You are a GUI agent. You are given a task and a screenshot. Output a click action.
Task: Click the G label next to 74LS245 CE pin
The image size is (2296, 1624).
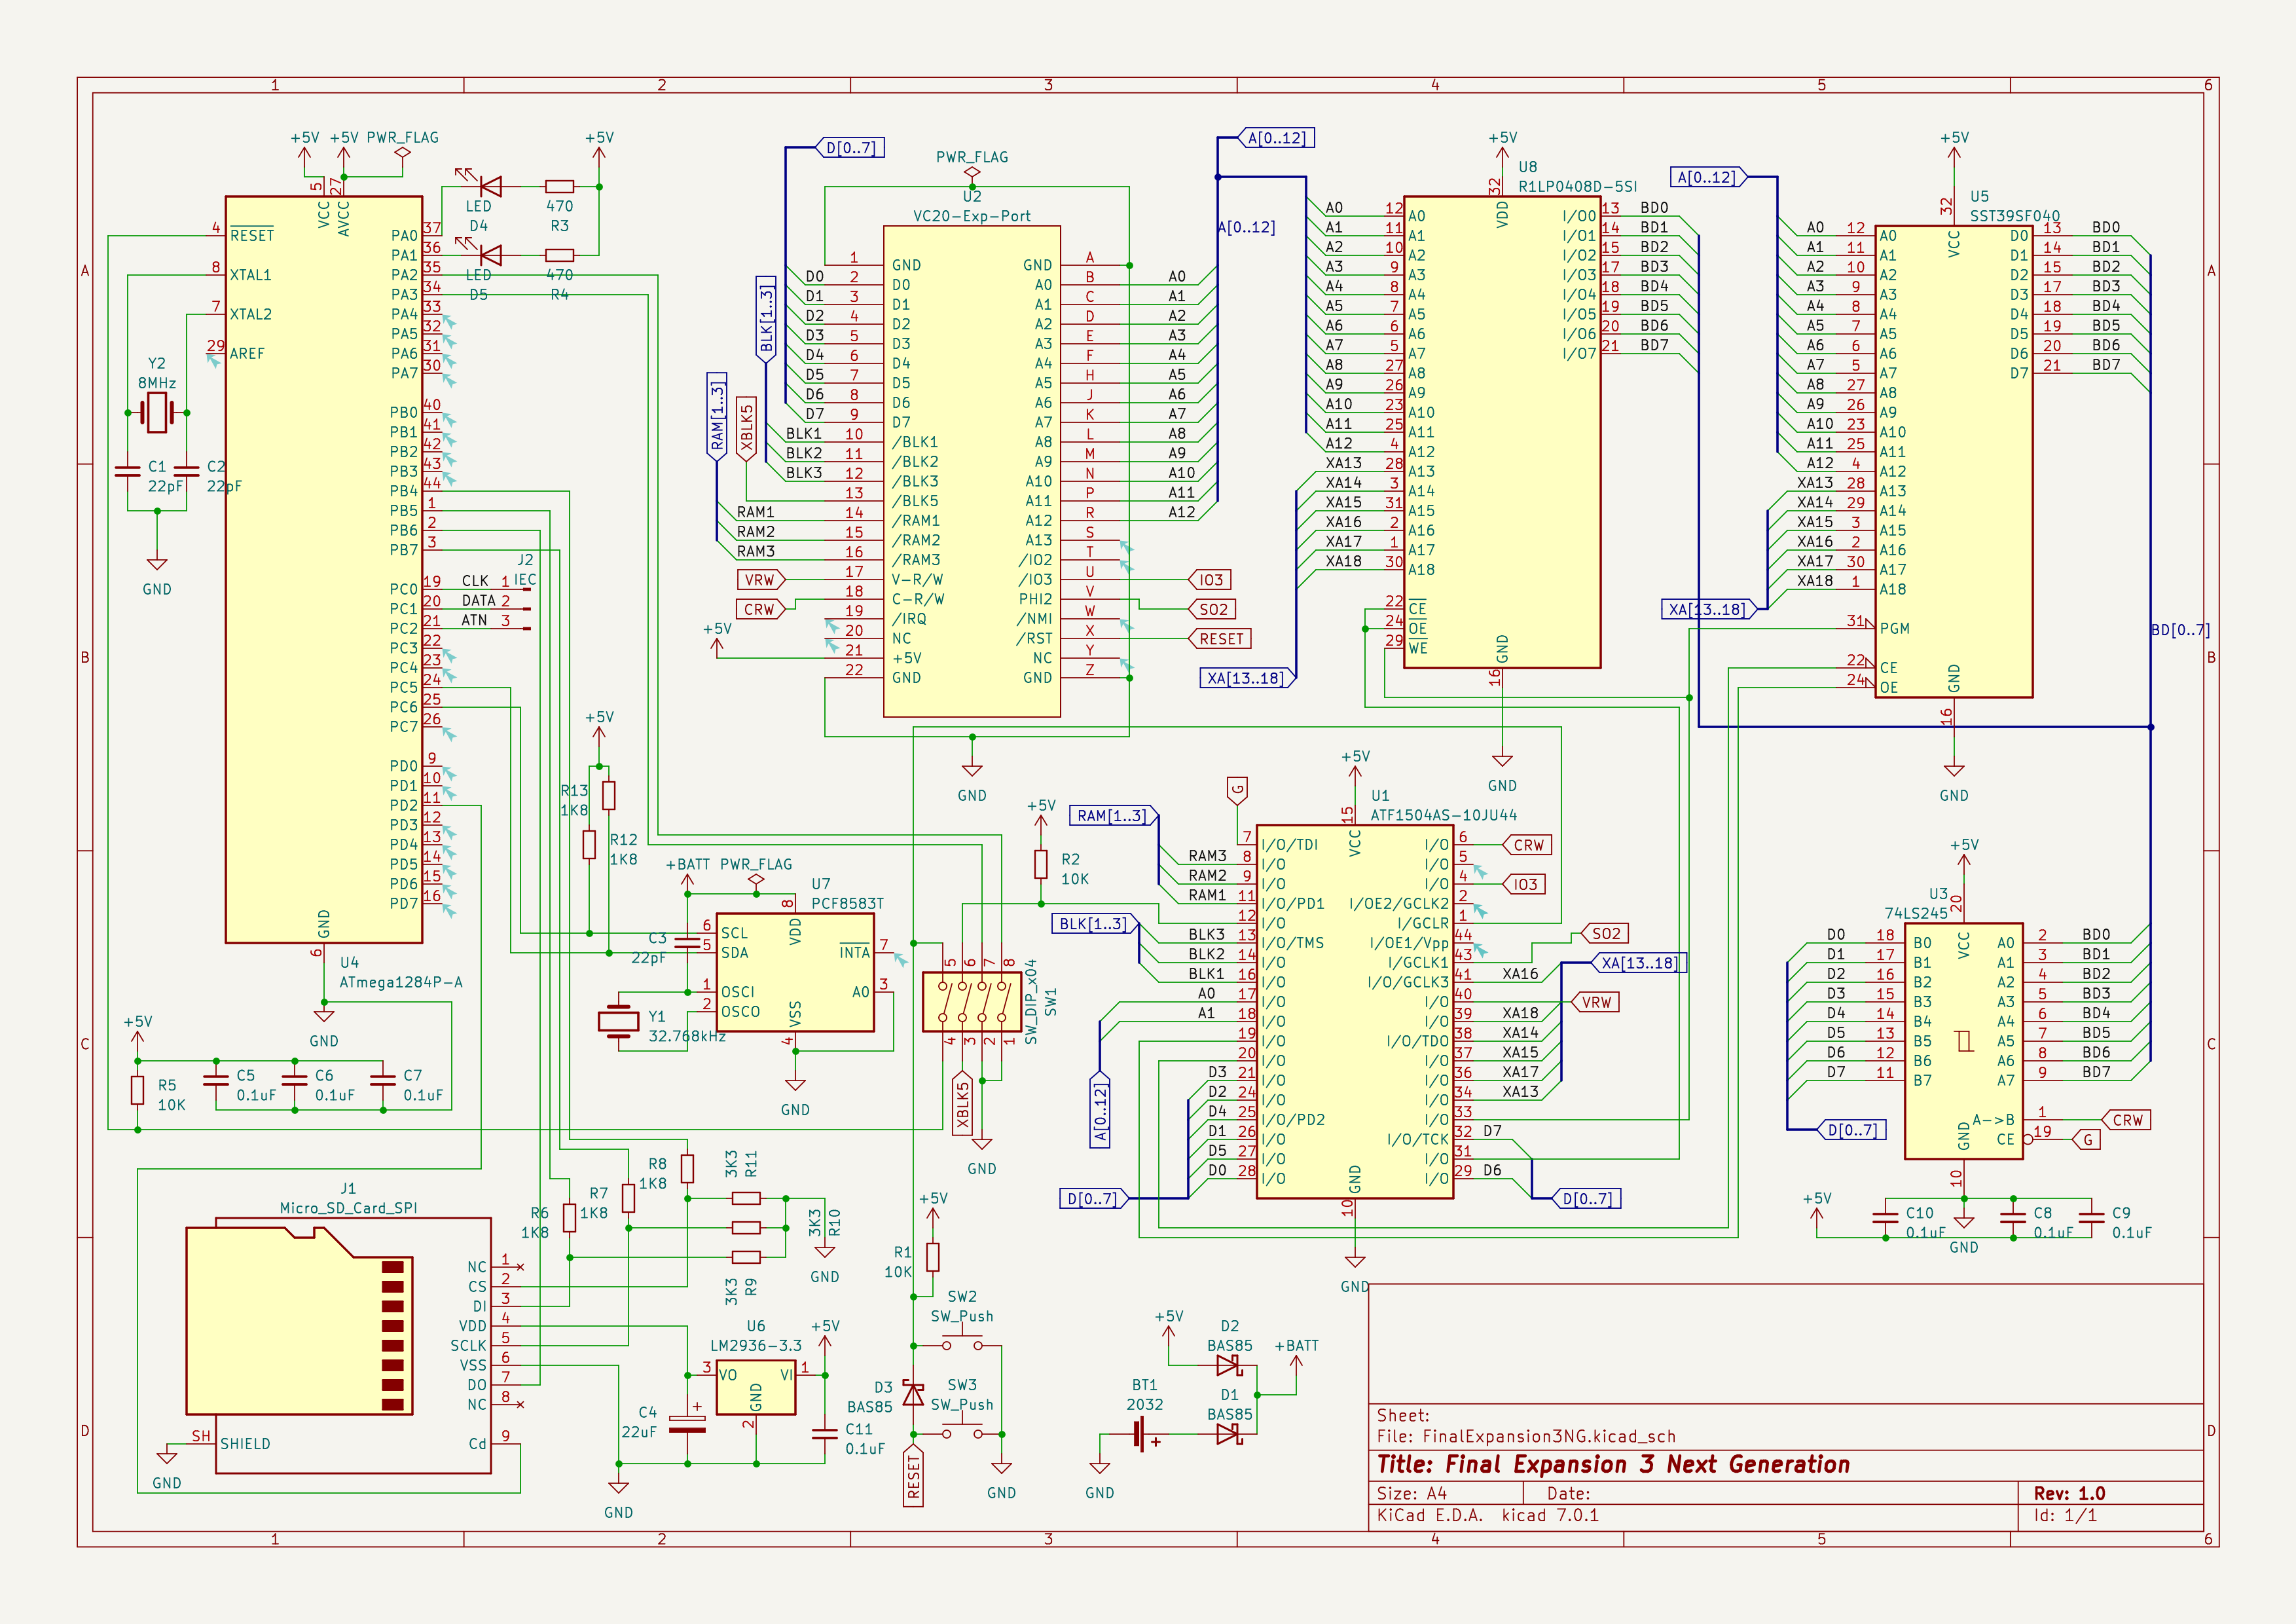pos(2087,1139)
